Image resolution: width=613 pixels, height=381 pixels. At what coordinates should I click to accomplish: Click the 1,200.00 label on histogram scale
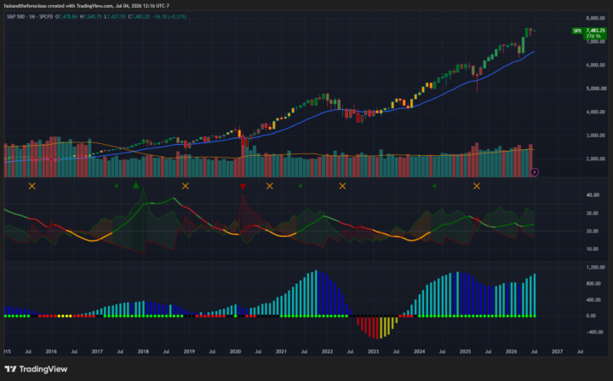(596, 268)
